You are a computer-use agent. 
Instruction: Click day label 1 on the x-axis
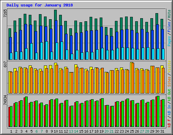[x=11, y=131]
